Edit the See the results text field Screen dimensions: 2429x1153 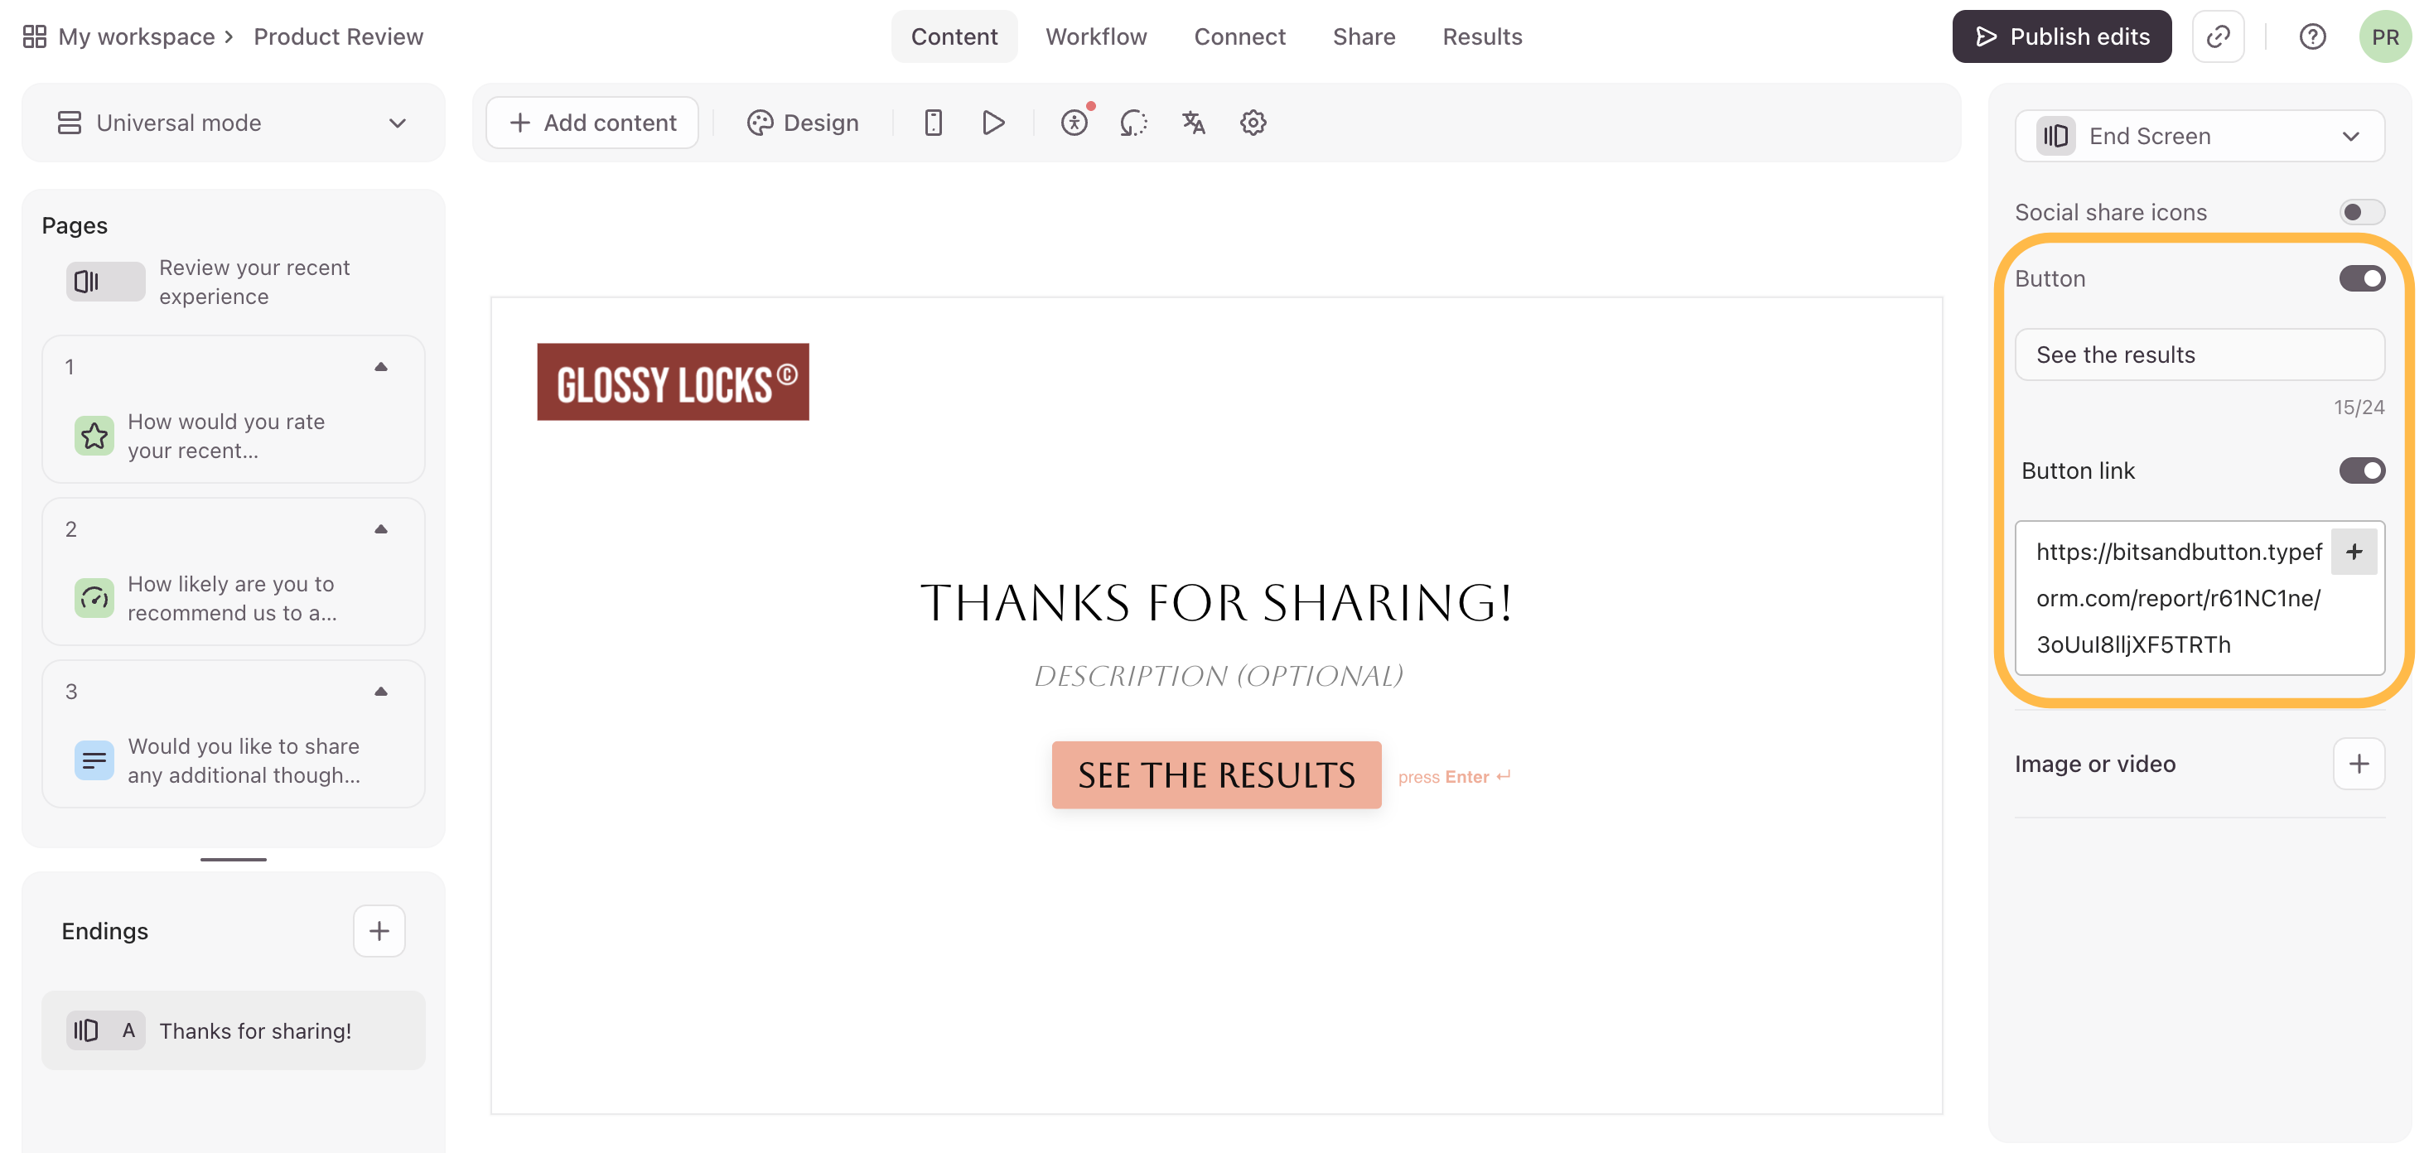point(2199,355)
